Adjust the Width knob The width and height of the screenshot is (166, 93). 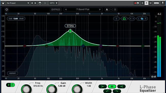coord(77,89)
